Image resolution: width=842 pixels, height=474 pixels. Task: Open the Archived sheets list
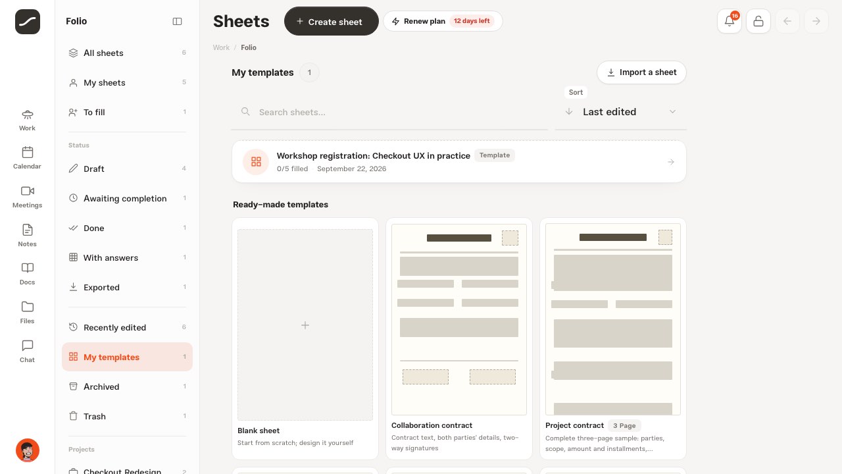click(127, 386)
